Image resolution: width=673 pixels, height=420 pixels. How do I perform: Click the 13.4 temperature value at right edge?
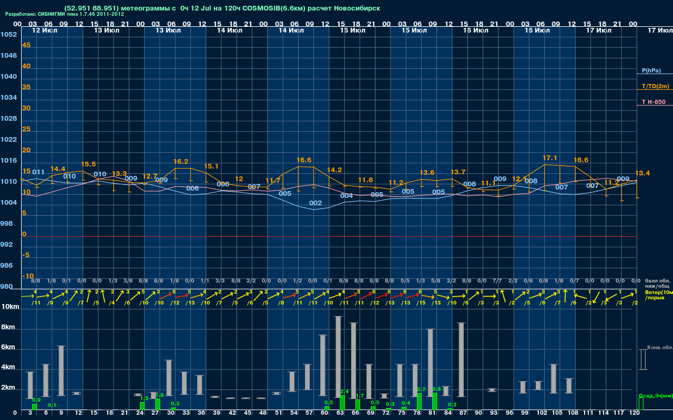[643, 173]
